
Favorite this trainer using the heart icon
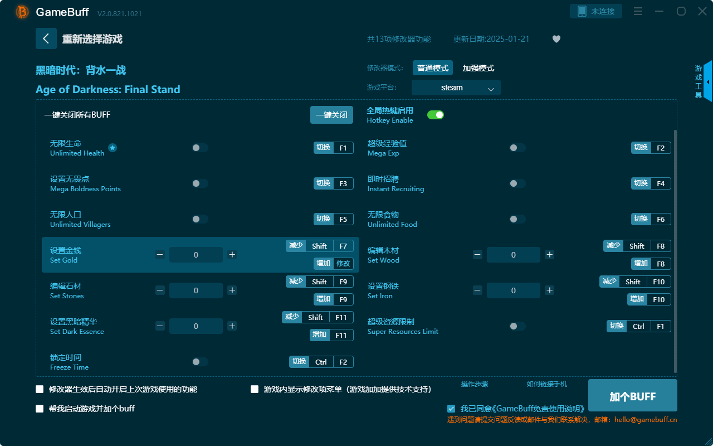click(556, 39)
